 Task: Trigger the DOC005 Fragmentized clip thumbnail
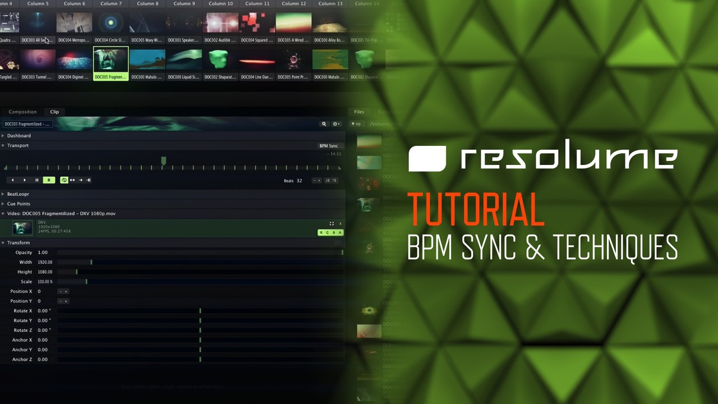(111, 59)
